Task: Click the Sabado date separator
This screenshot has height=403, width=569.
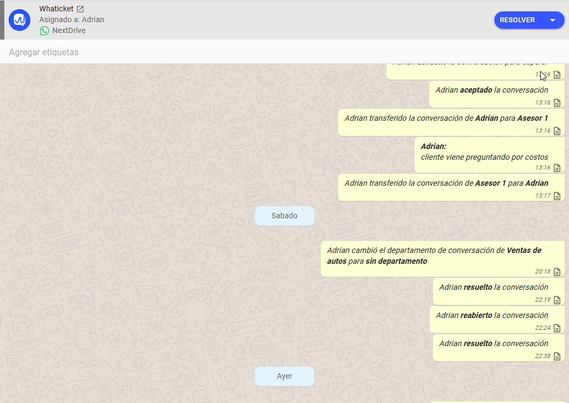Action: (x=284, y=216)
